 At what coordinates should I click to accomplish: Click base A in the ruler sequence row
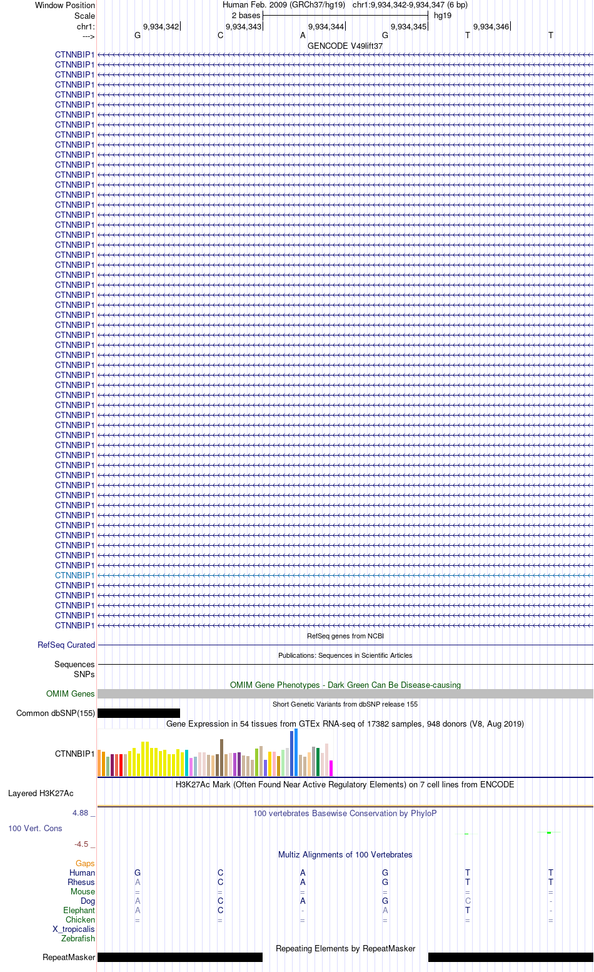click(x=303, y=35)
